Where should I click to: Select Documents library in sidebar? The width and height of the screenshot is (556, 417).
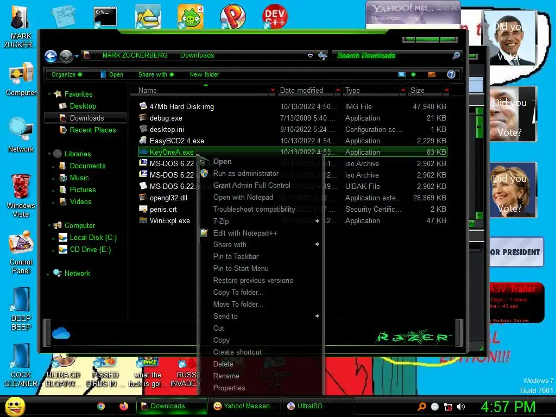87,166
